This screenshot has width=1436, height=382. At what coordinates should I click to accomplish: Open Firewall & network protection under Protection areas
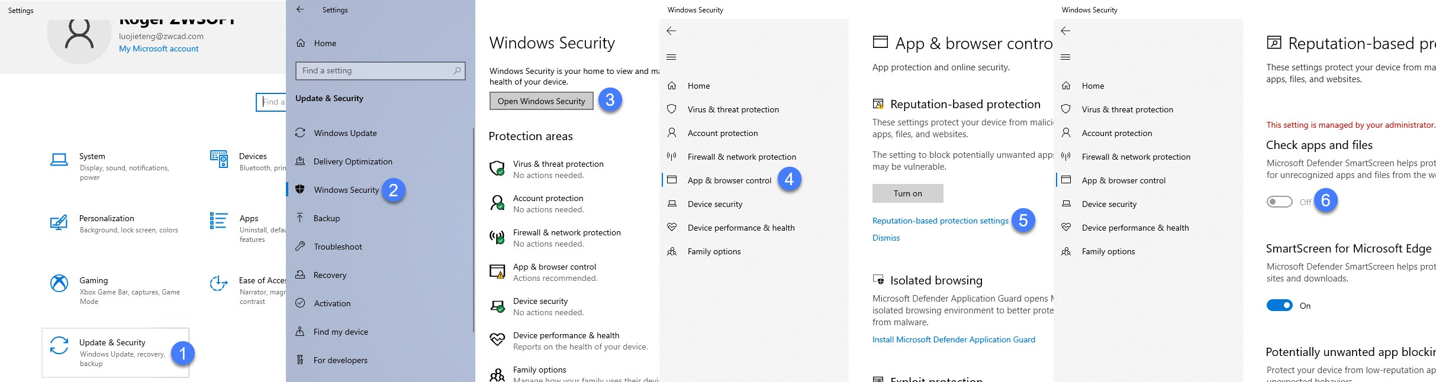pos(555,238)
